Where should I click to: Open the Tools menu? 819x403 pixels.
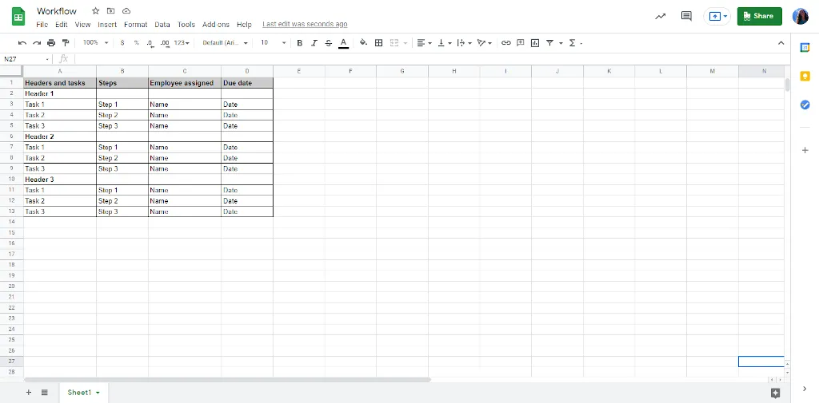(x=186, y=25)
